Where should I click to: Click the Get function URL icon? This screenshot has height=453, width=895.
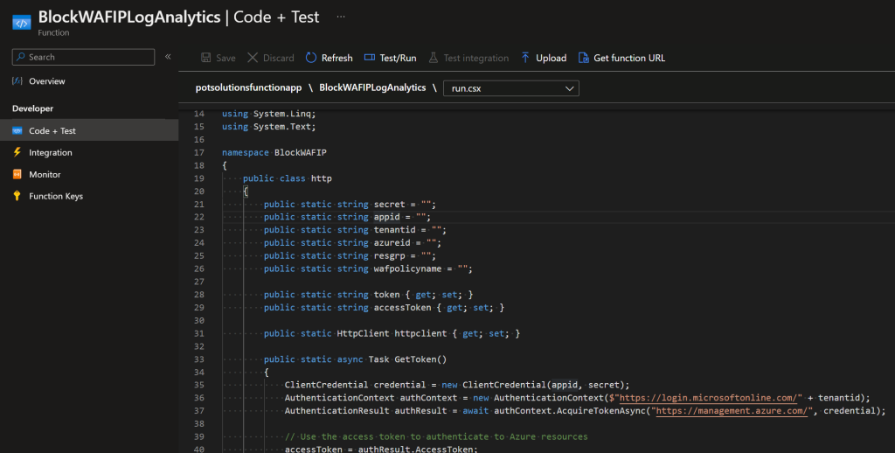(x=584, y=58)
